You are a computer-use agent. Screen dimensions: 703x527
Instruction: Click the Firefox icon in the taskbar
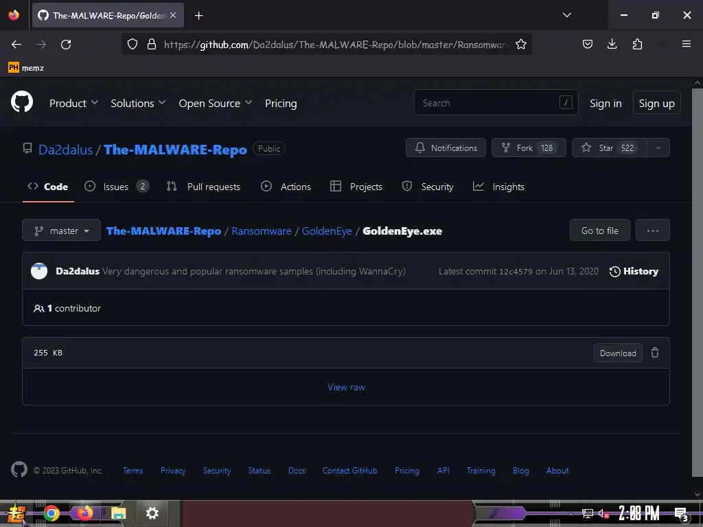(x=84, y=513)
